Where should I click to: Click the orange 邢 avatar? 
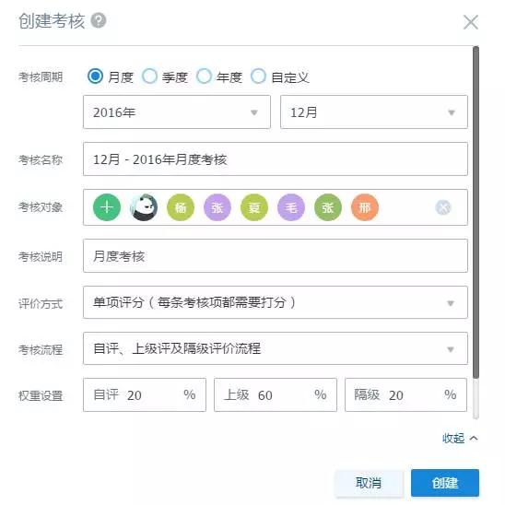click(x=365, y=207)
